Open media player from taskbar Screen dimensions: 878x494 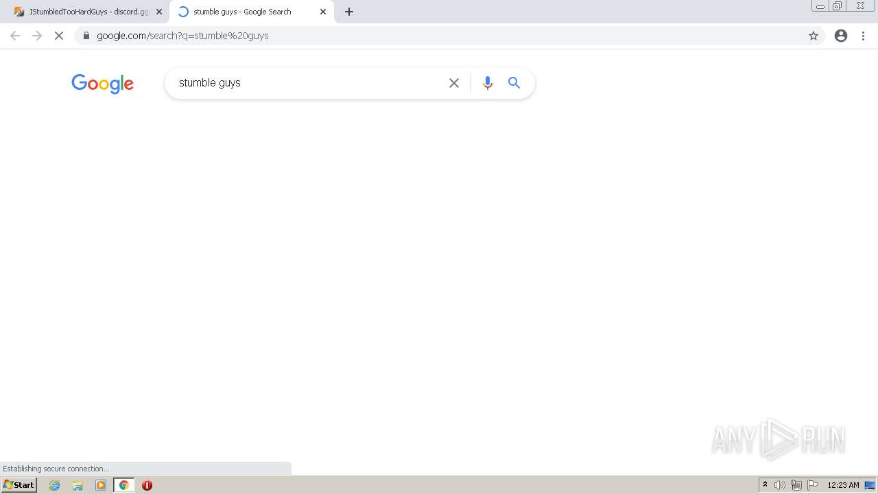101,485
